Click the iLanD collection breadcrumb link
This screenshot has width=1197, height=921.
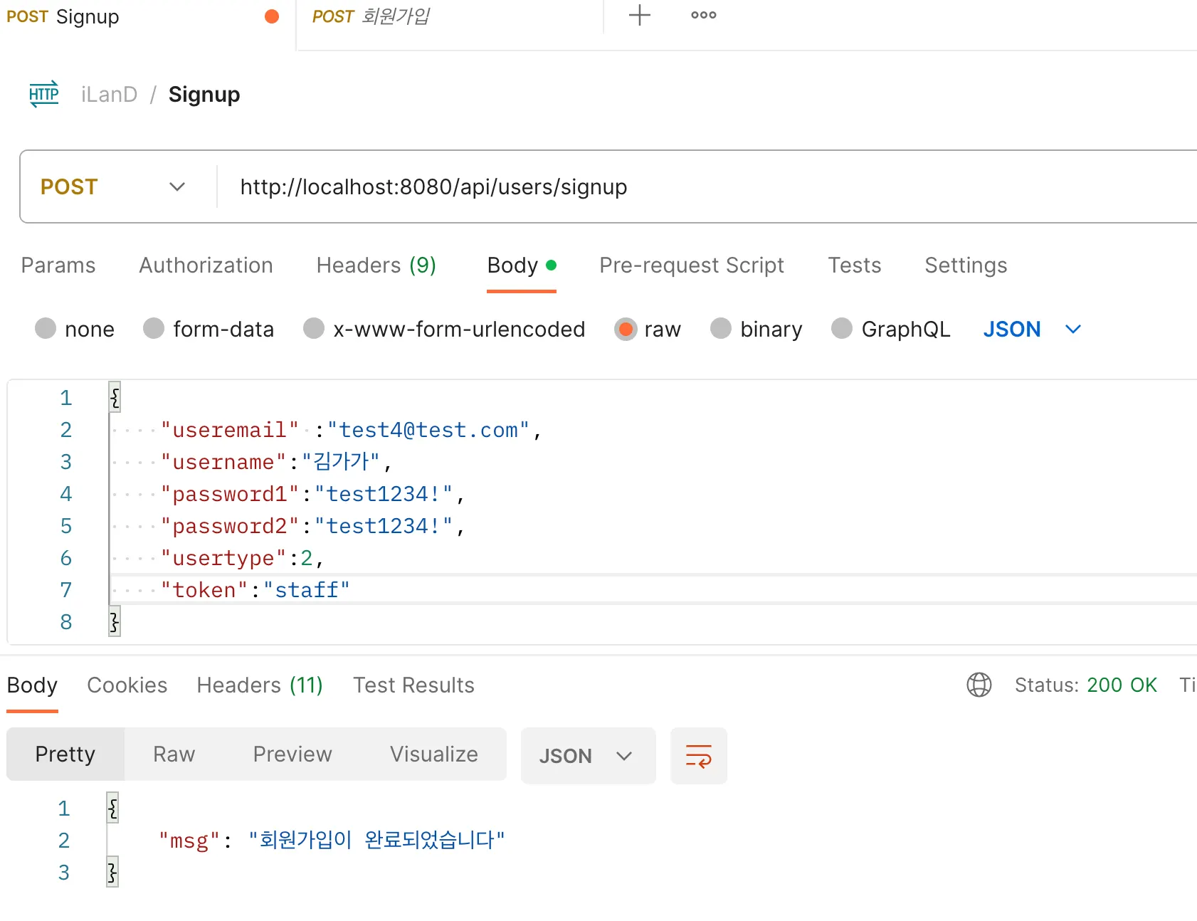point(109,94)
